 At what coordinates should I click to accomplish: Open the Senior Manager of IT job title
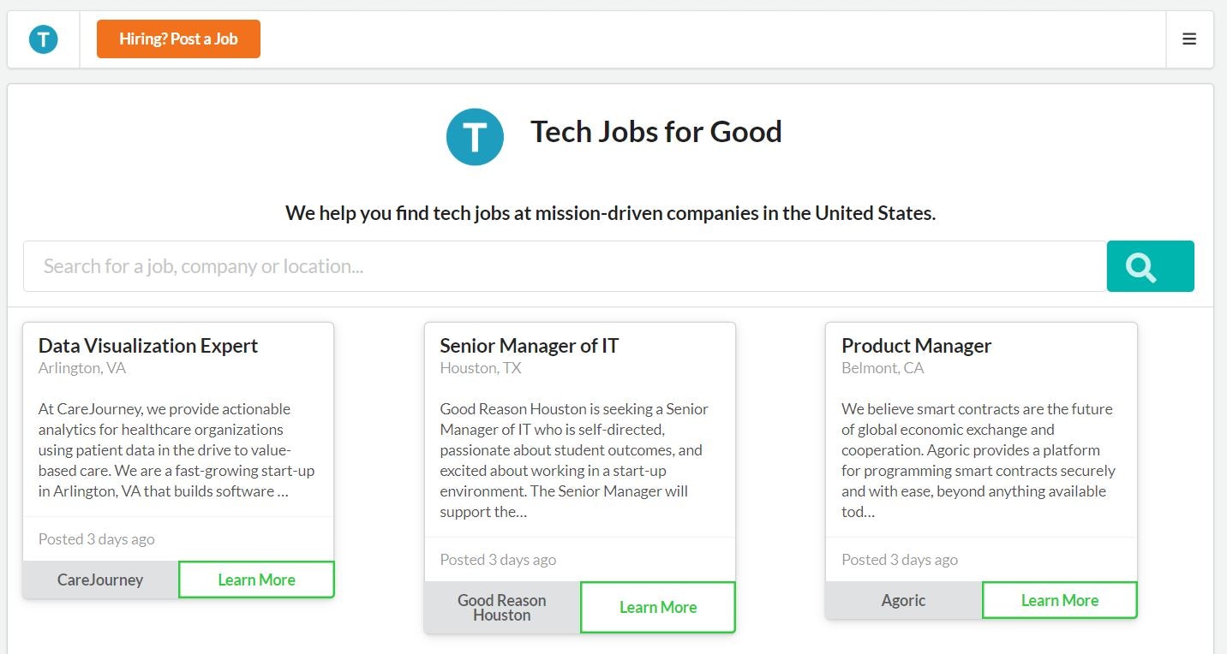click(x=529, y=346)
